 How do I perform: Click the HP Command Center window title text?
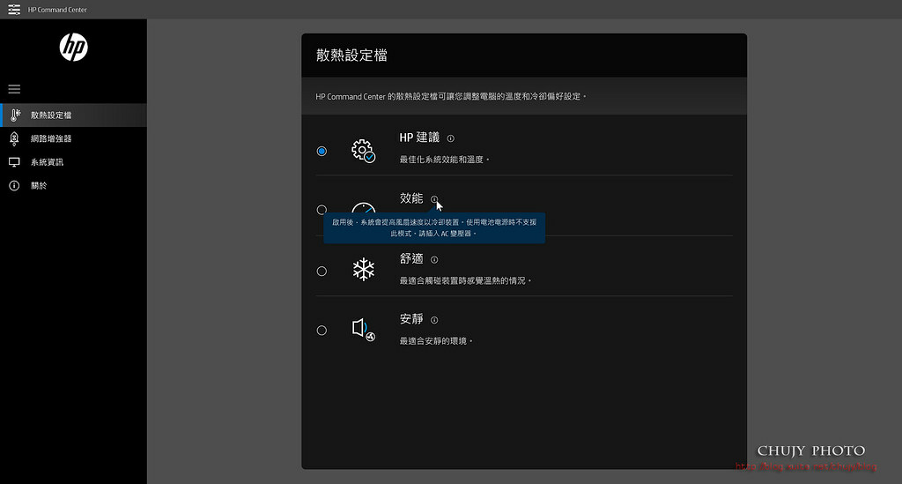tap(57, 10)
